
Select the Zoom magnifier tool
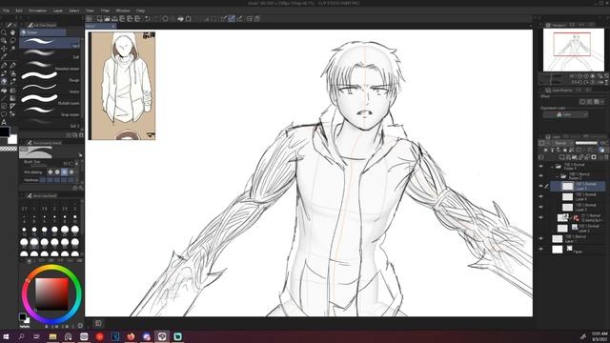(x=4, y=32)
